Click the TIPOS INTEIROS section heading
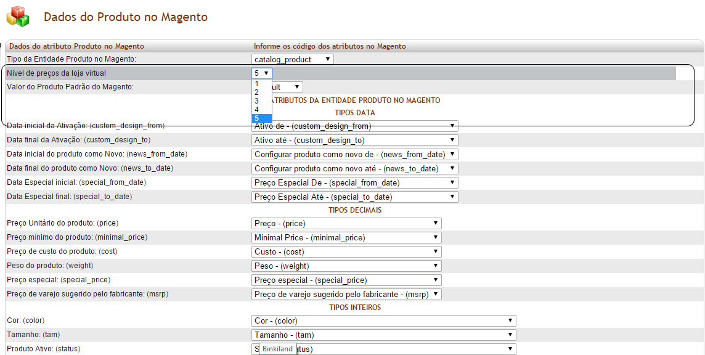 click(x=355, y=308)
